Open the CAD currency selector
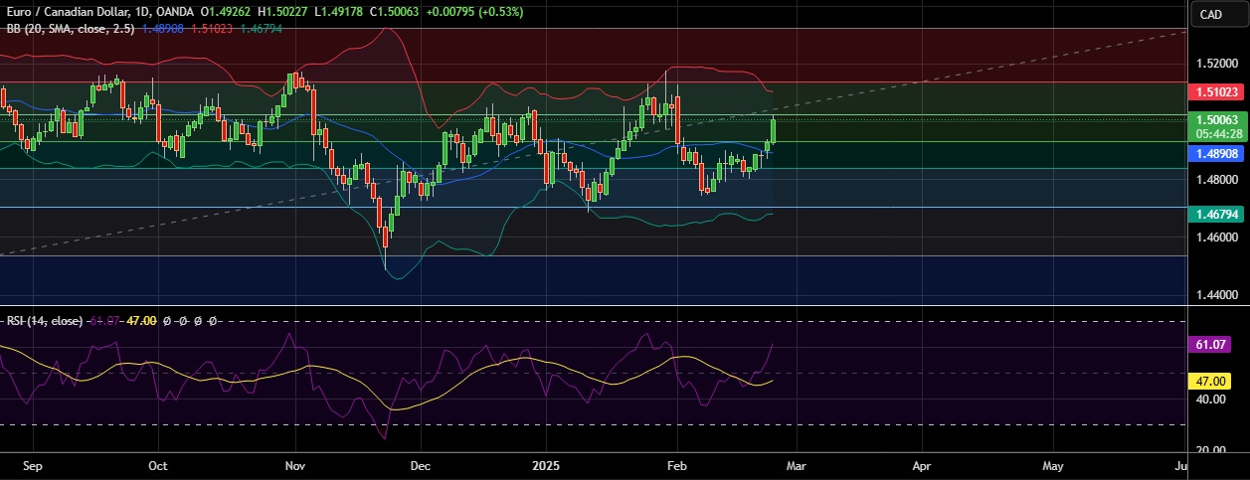Image resolution: width=1250 pixels, height=480 pixels. click(1211, 14)
